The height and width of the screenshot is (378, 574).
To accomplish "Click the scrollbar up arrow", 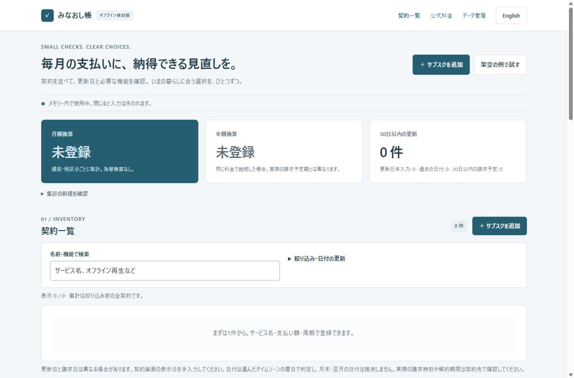I will tap(571, 3).
